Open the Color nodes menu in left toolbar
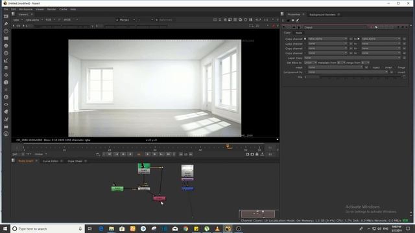 [6, 46]
